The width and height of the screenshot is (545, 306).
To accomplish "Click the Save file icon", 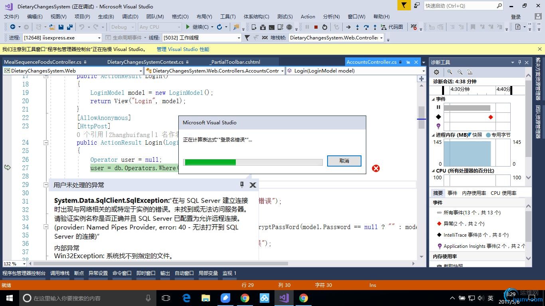I will [x=61, y=27].
